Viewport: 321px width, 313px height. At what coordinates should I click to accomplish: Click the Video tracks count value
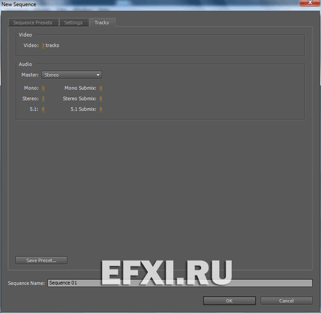43,45
